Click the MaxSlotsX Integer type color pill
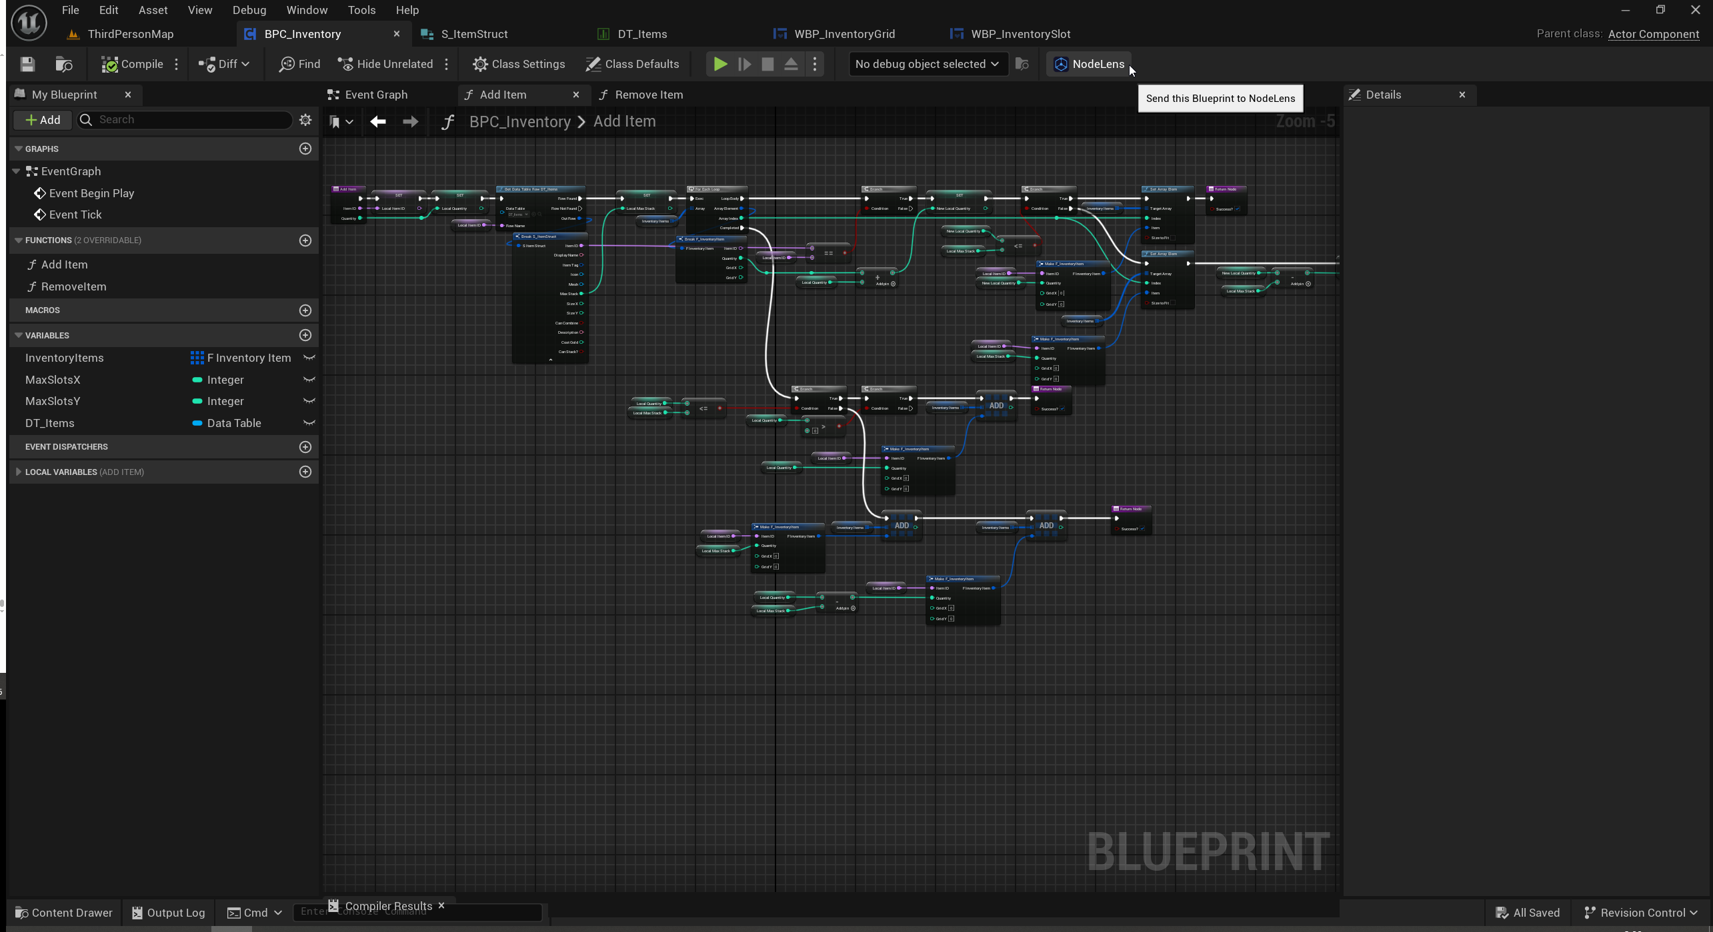The width and height of the screenshot is (1713, 932). coord(197,380)
